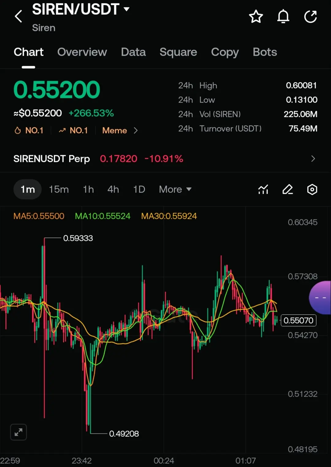Select the 1h timeframe

coord(89,189)
